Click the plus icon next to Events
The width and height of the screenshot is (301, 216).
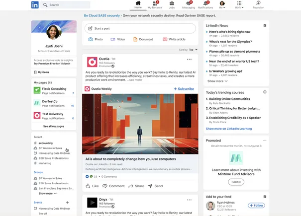(67, 203)
